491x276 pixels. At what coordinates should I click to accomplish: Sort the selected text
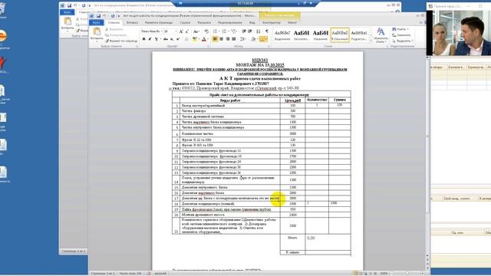coord(259,31)
